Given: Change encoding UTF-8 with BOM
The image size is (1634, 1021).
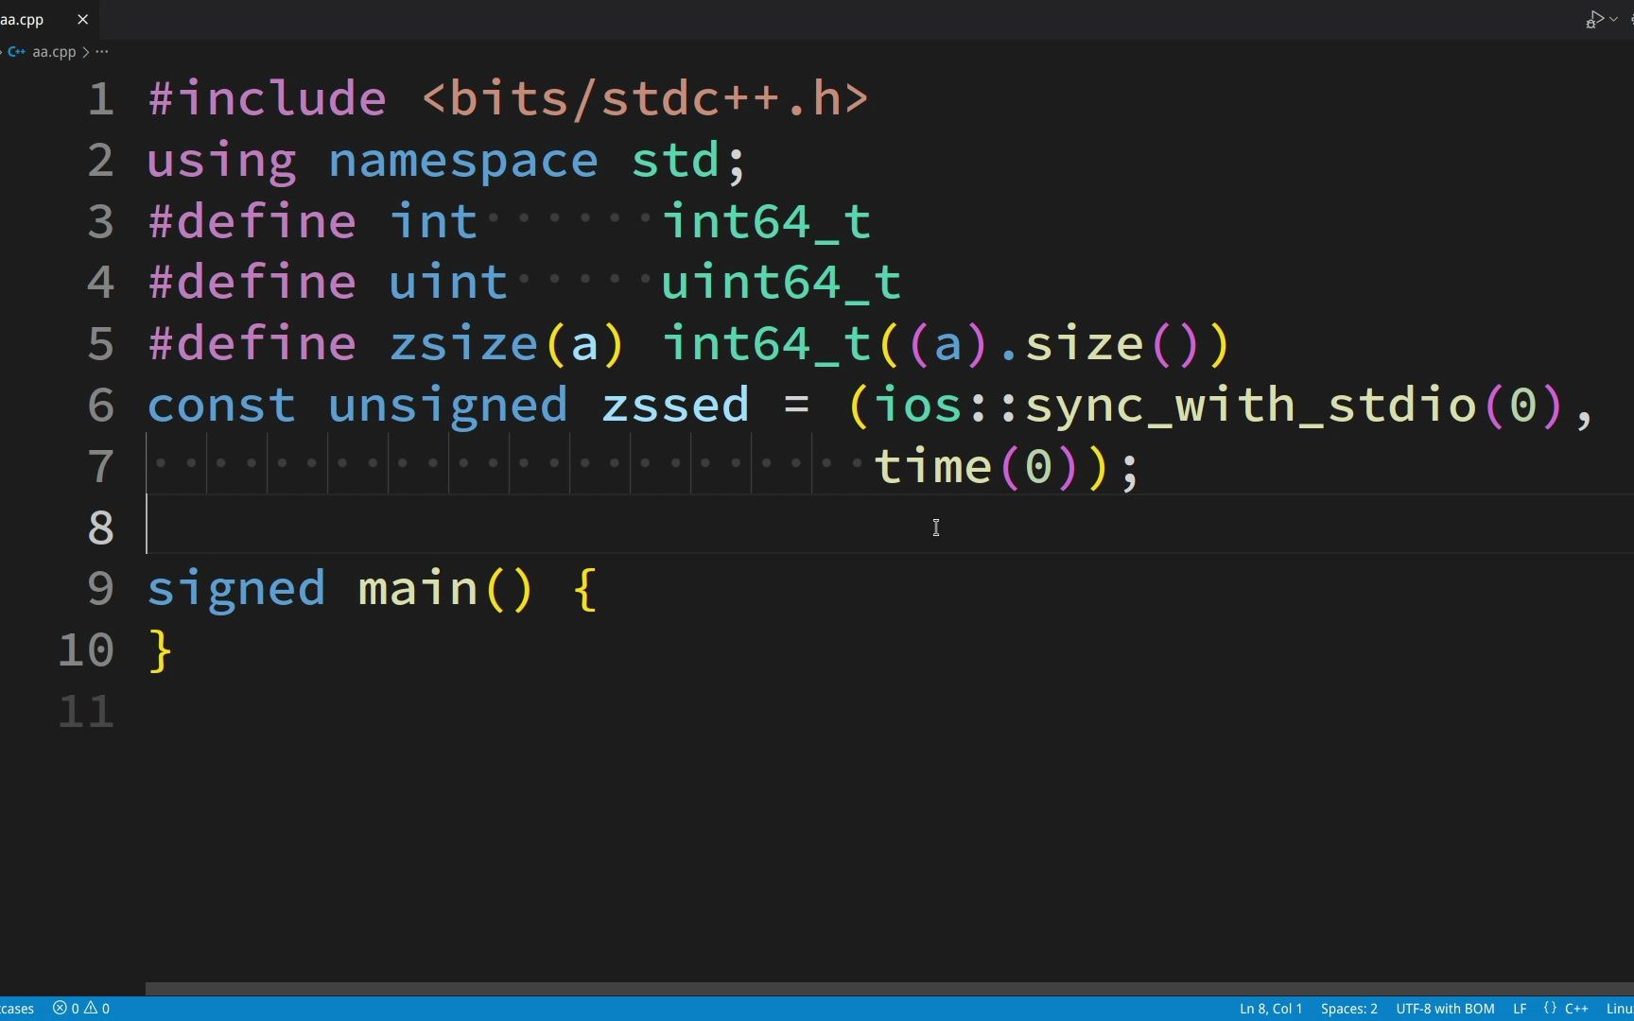Looking at the screenshot, I should coord(1445,1009).
